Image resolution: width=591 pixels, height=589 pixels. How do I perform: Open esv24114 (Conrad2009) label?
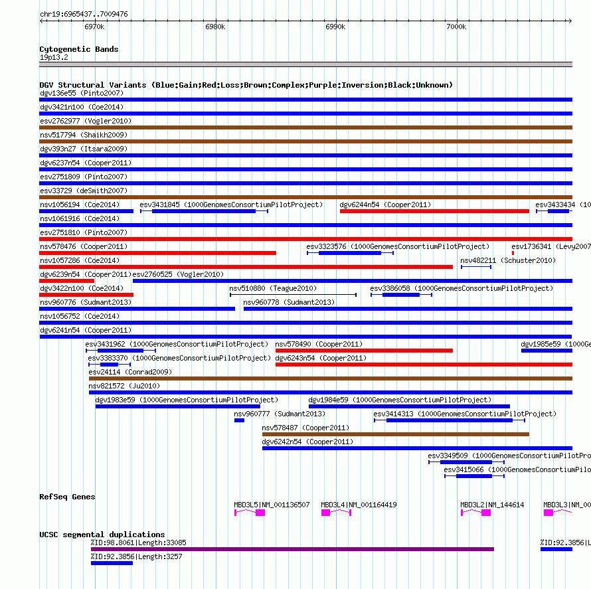[x=130, y=372]
